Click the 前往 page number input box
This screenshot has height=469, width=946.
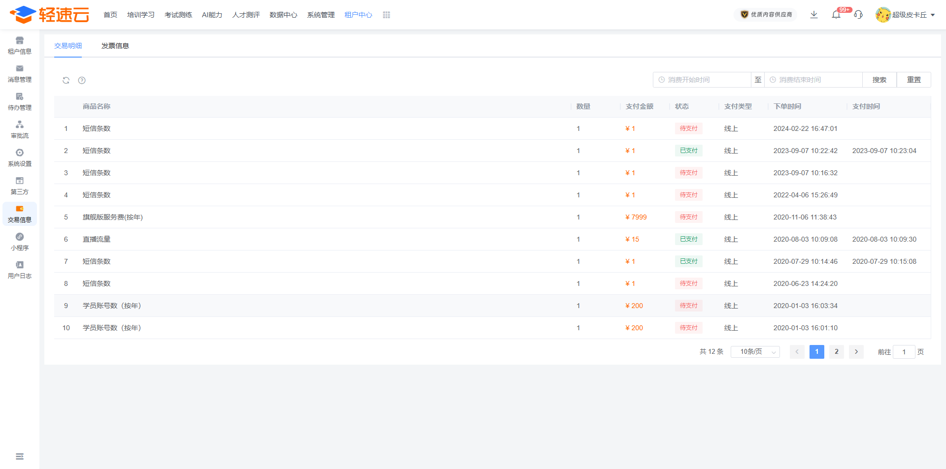click(904, 352)
